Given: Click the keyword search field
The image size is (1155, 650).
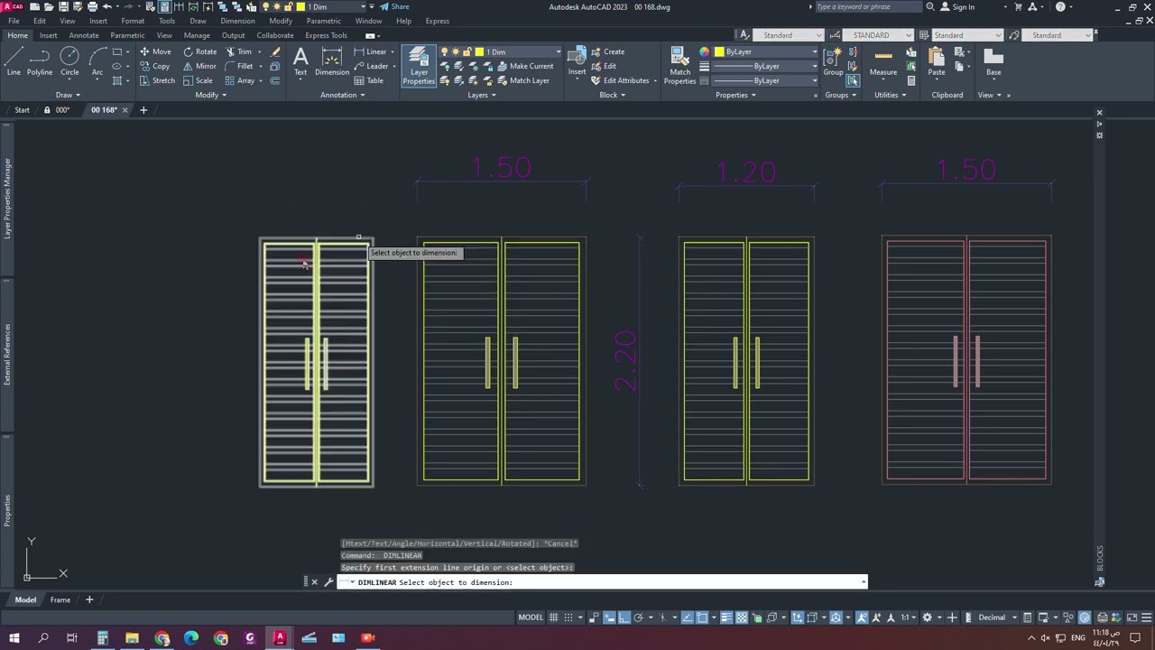Looking at the screenshot, I should point(868,7).
